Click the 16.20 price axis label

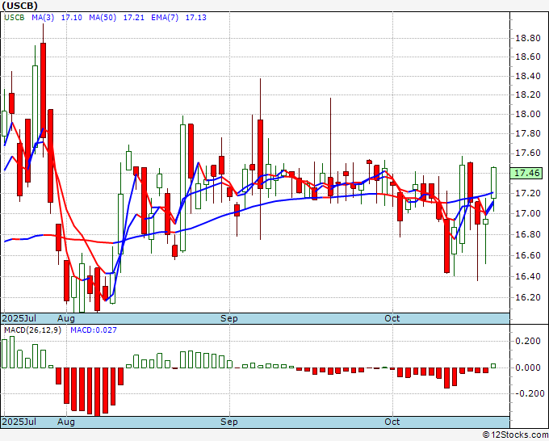tap(528, 297)
